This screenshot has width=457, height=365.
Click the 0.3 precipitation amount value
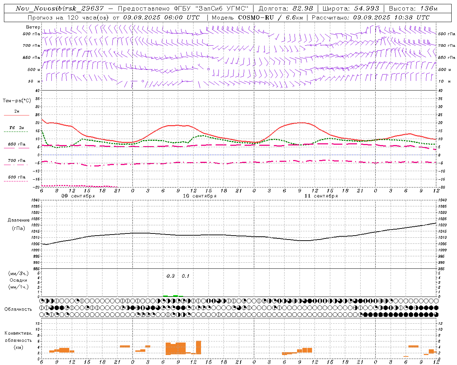click(171, 276)
